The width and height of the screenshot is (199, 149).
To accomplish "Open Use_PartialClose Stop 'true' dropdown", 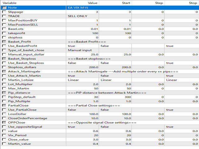I will 182,110.
